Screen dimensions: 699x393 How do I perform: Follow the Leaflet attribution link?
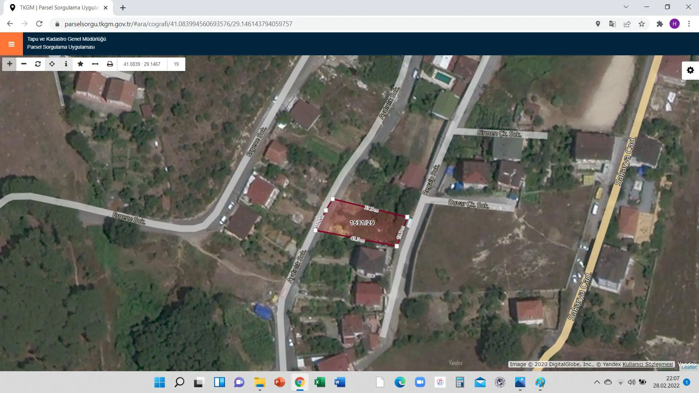click(689, 368)
